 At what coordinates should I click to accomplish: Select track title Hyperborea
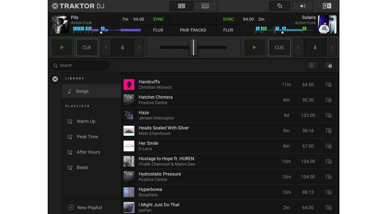150,189
